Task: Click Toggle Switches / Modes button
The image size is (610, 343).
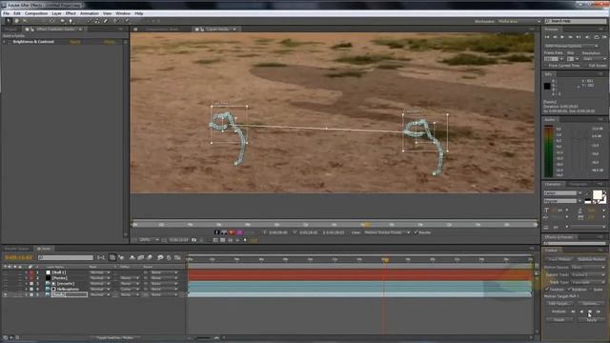Action: (x=114, y=338)
